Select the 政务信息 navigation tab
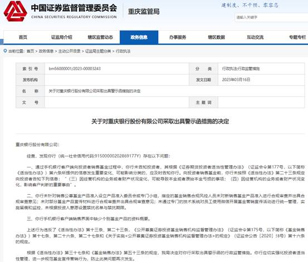The height and width of the screenshot is (262, 308). coord(139,37)
